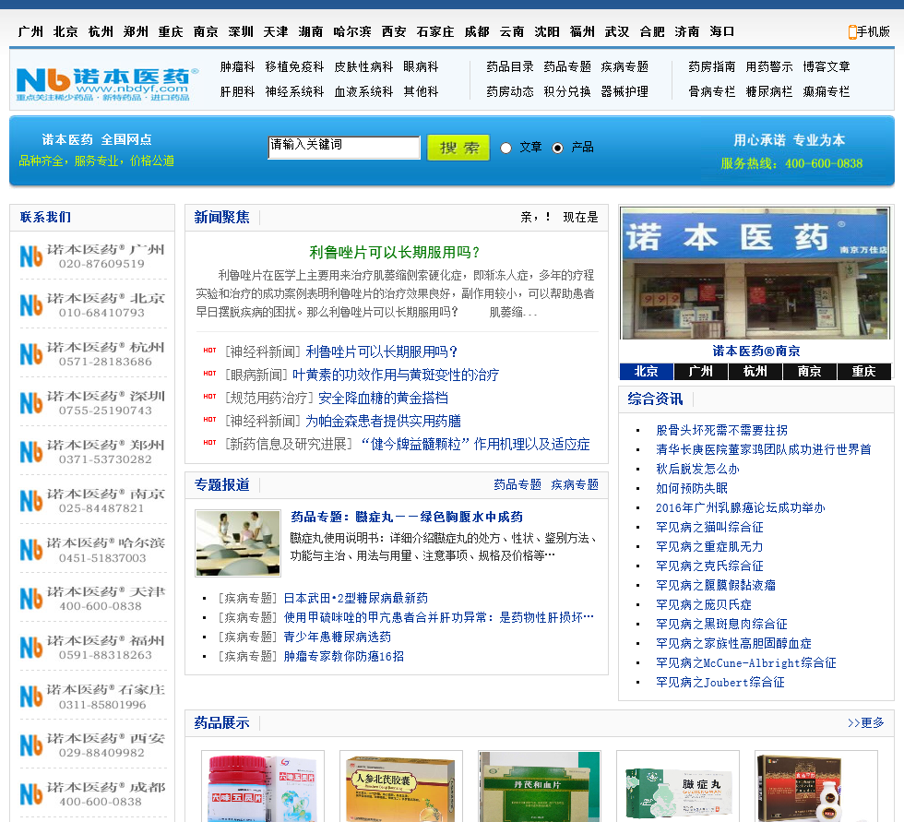Click Nb logo for 诺本医药 北京 contact

click(31, 305)
